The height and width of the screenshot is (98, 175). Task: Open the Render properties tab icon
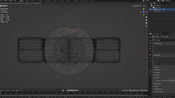point(150,41)
